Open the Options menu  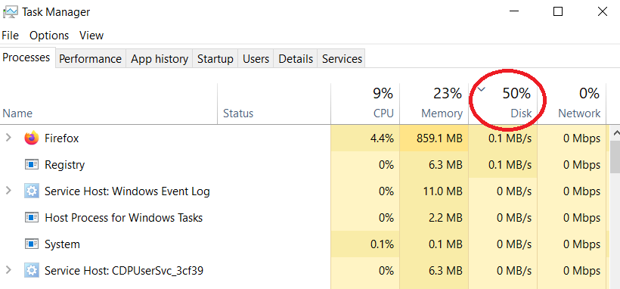point(49,36)
